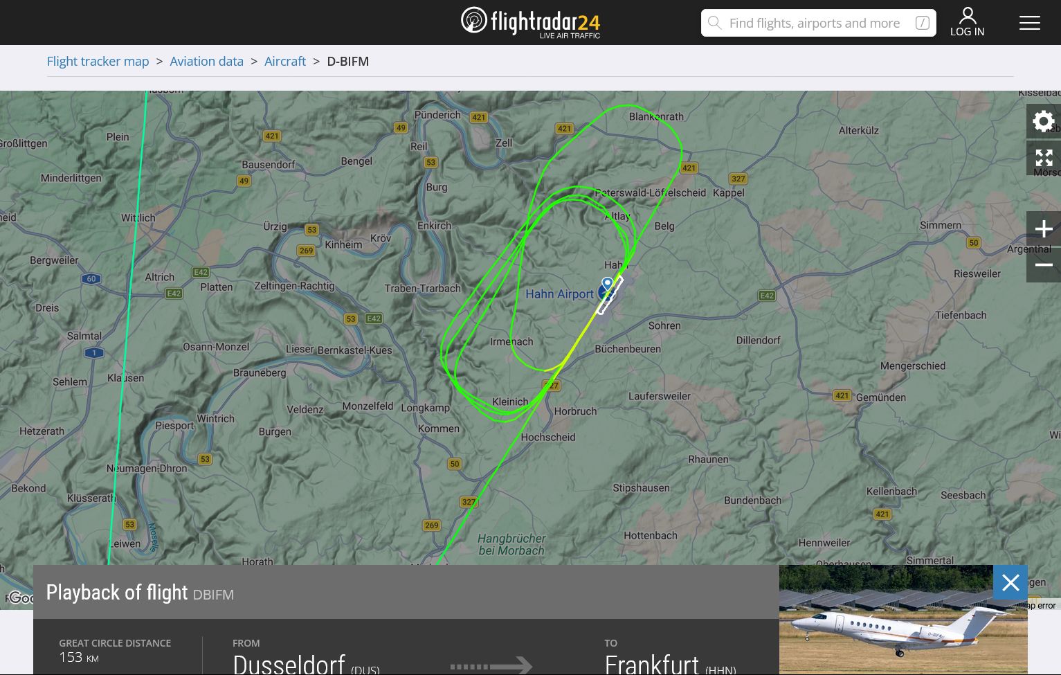Click the 153 KM distance value
1061x675 pixels.
[79, 657]
